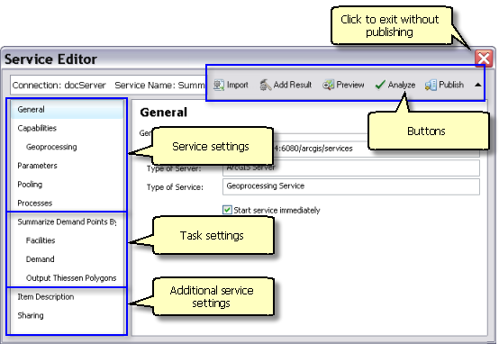499x344 pixels.
Task: Select the Summarize Demand Points task
Action: click(x=68, y=222)
